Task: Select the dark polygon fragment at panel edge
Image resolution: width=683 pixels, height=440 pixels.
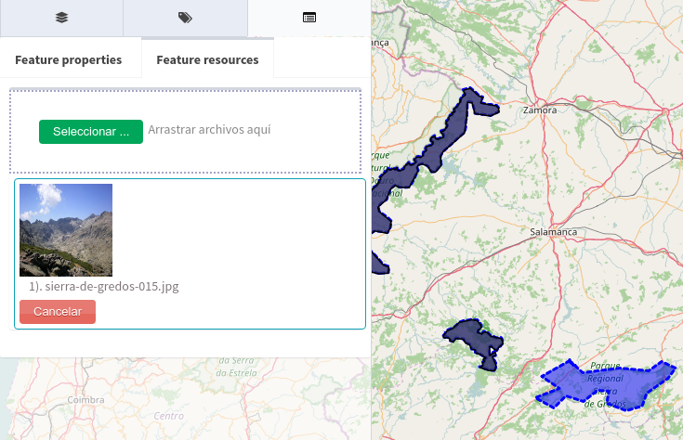Action: [379, 260]
